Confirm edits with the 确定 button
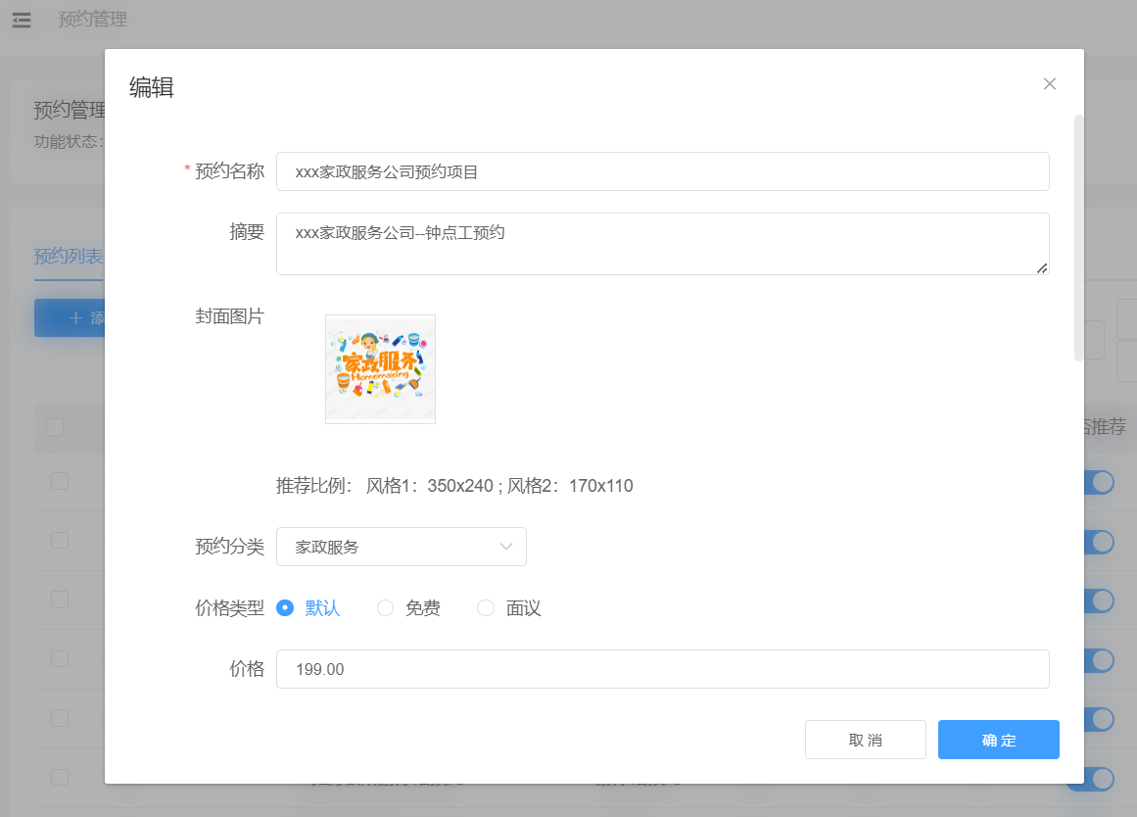The height and width of the screenshot is (817, 1137). tap(998, 740)
